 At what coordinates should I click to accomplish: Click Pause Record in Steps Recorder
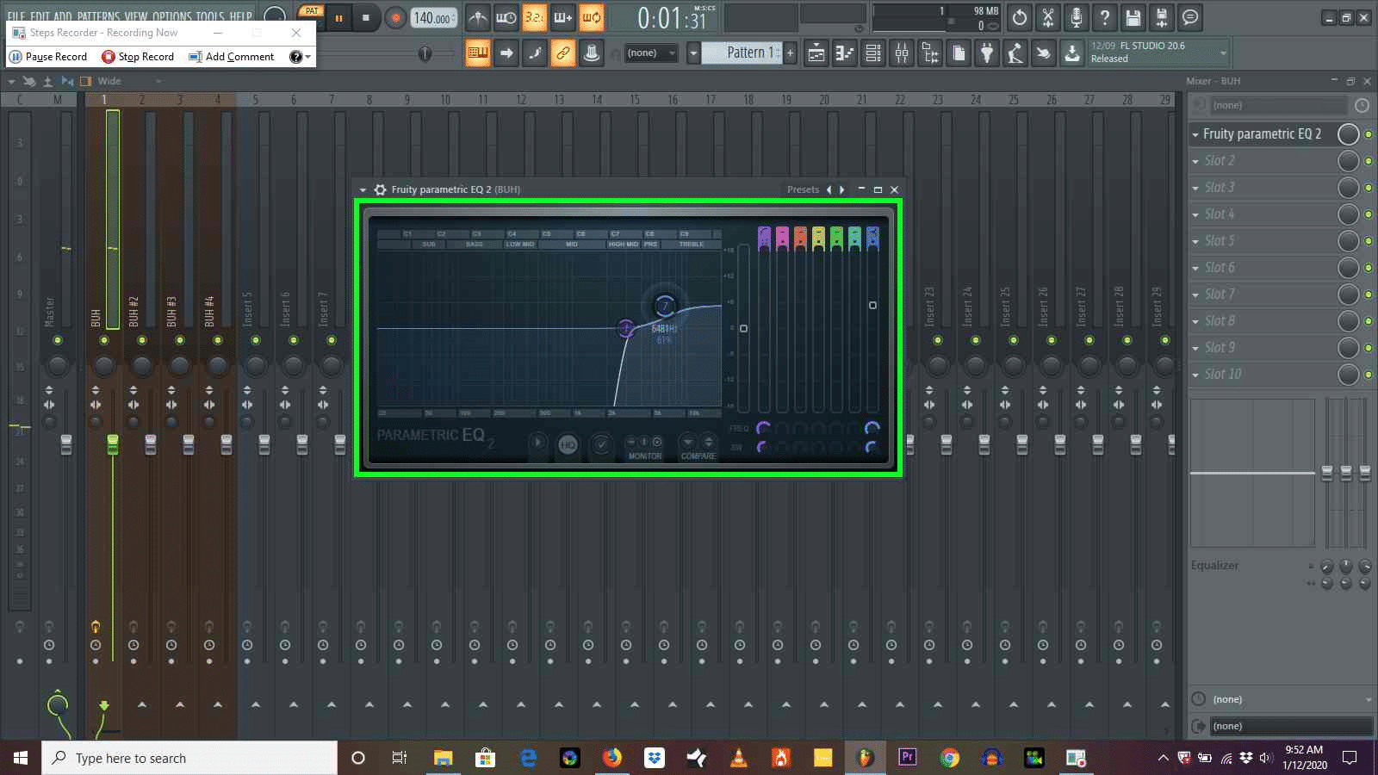(48, 57)
